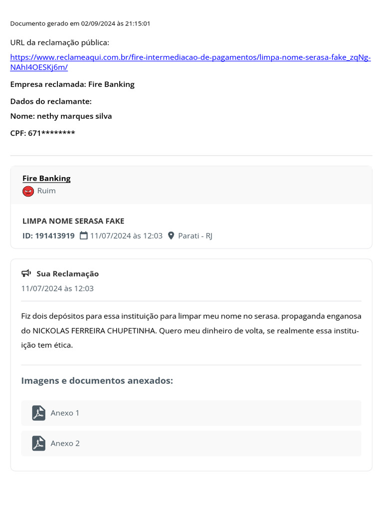Click the Empresa reclamada: Fire Banking line
The image size is (383, 511).
point(72,84)
